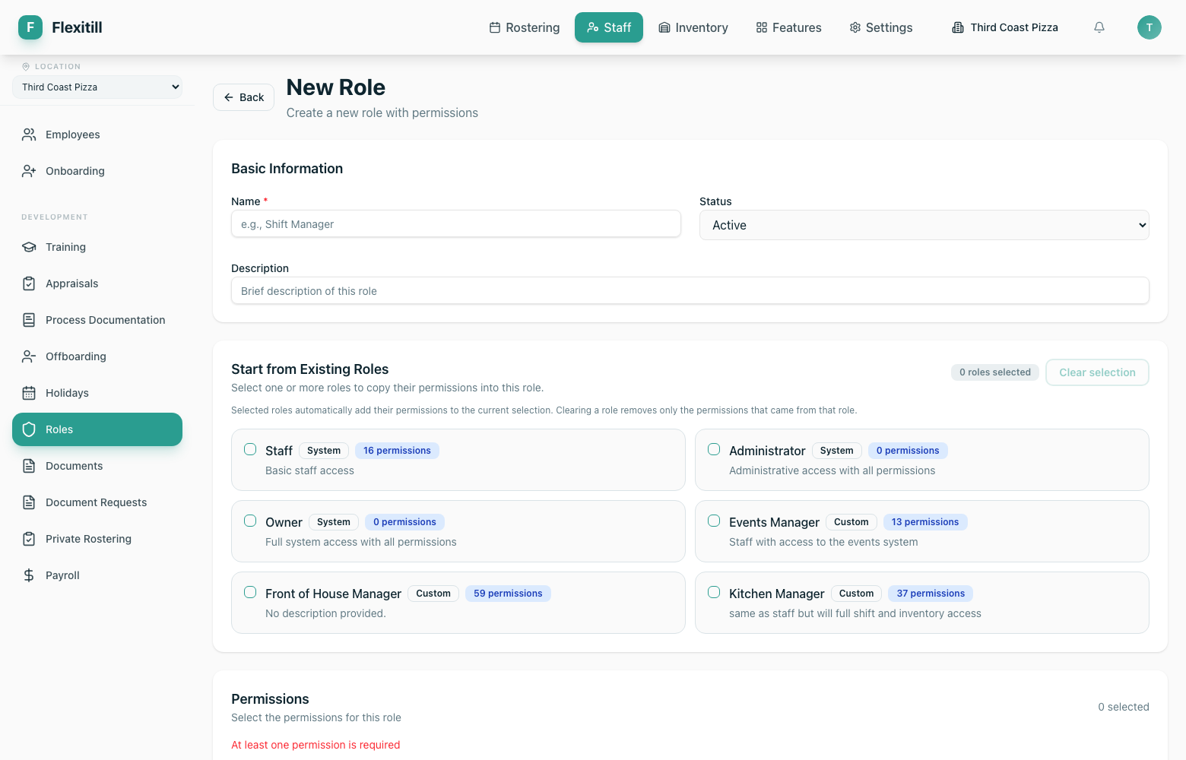
Task: Open the Inventory menu
Action: 693,27
